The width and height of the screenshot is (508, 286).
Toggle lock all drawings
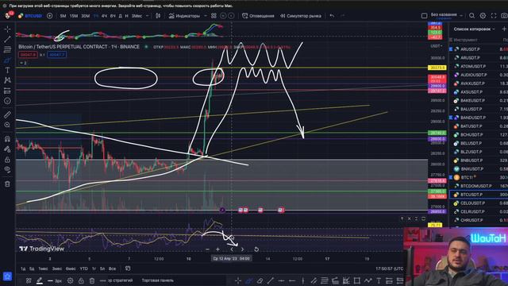click(7, 160)
